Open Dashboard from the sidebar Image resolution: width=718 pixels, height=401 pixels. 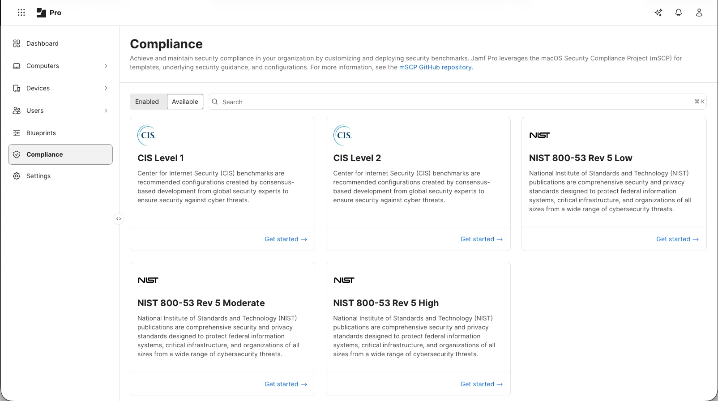coord(60,43)
